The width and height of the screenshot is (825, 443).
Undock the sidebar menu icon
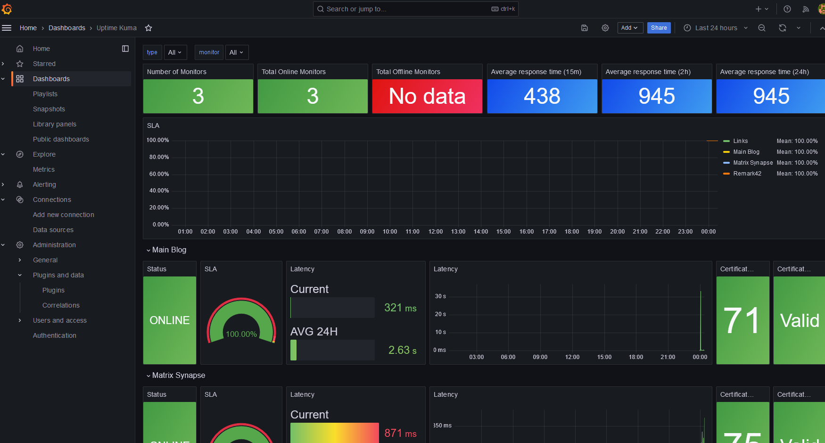[x=125, y=49]
